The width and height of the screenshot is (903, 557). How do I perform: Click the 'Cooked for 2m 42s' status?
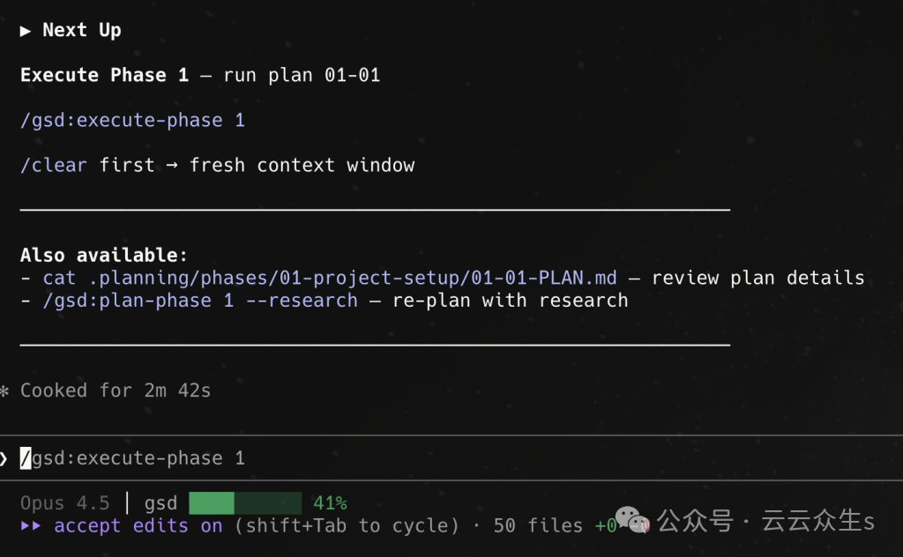[116, 390]
